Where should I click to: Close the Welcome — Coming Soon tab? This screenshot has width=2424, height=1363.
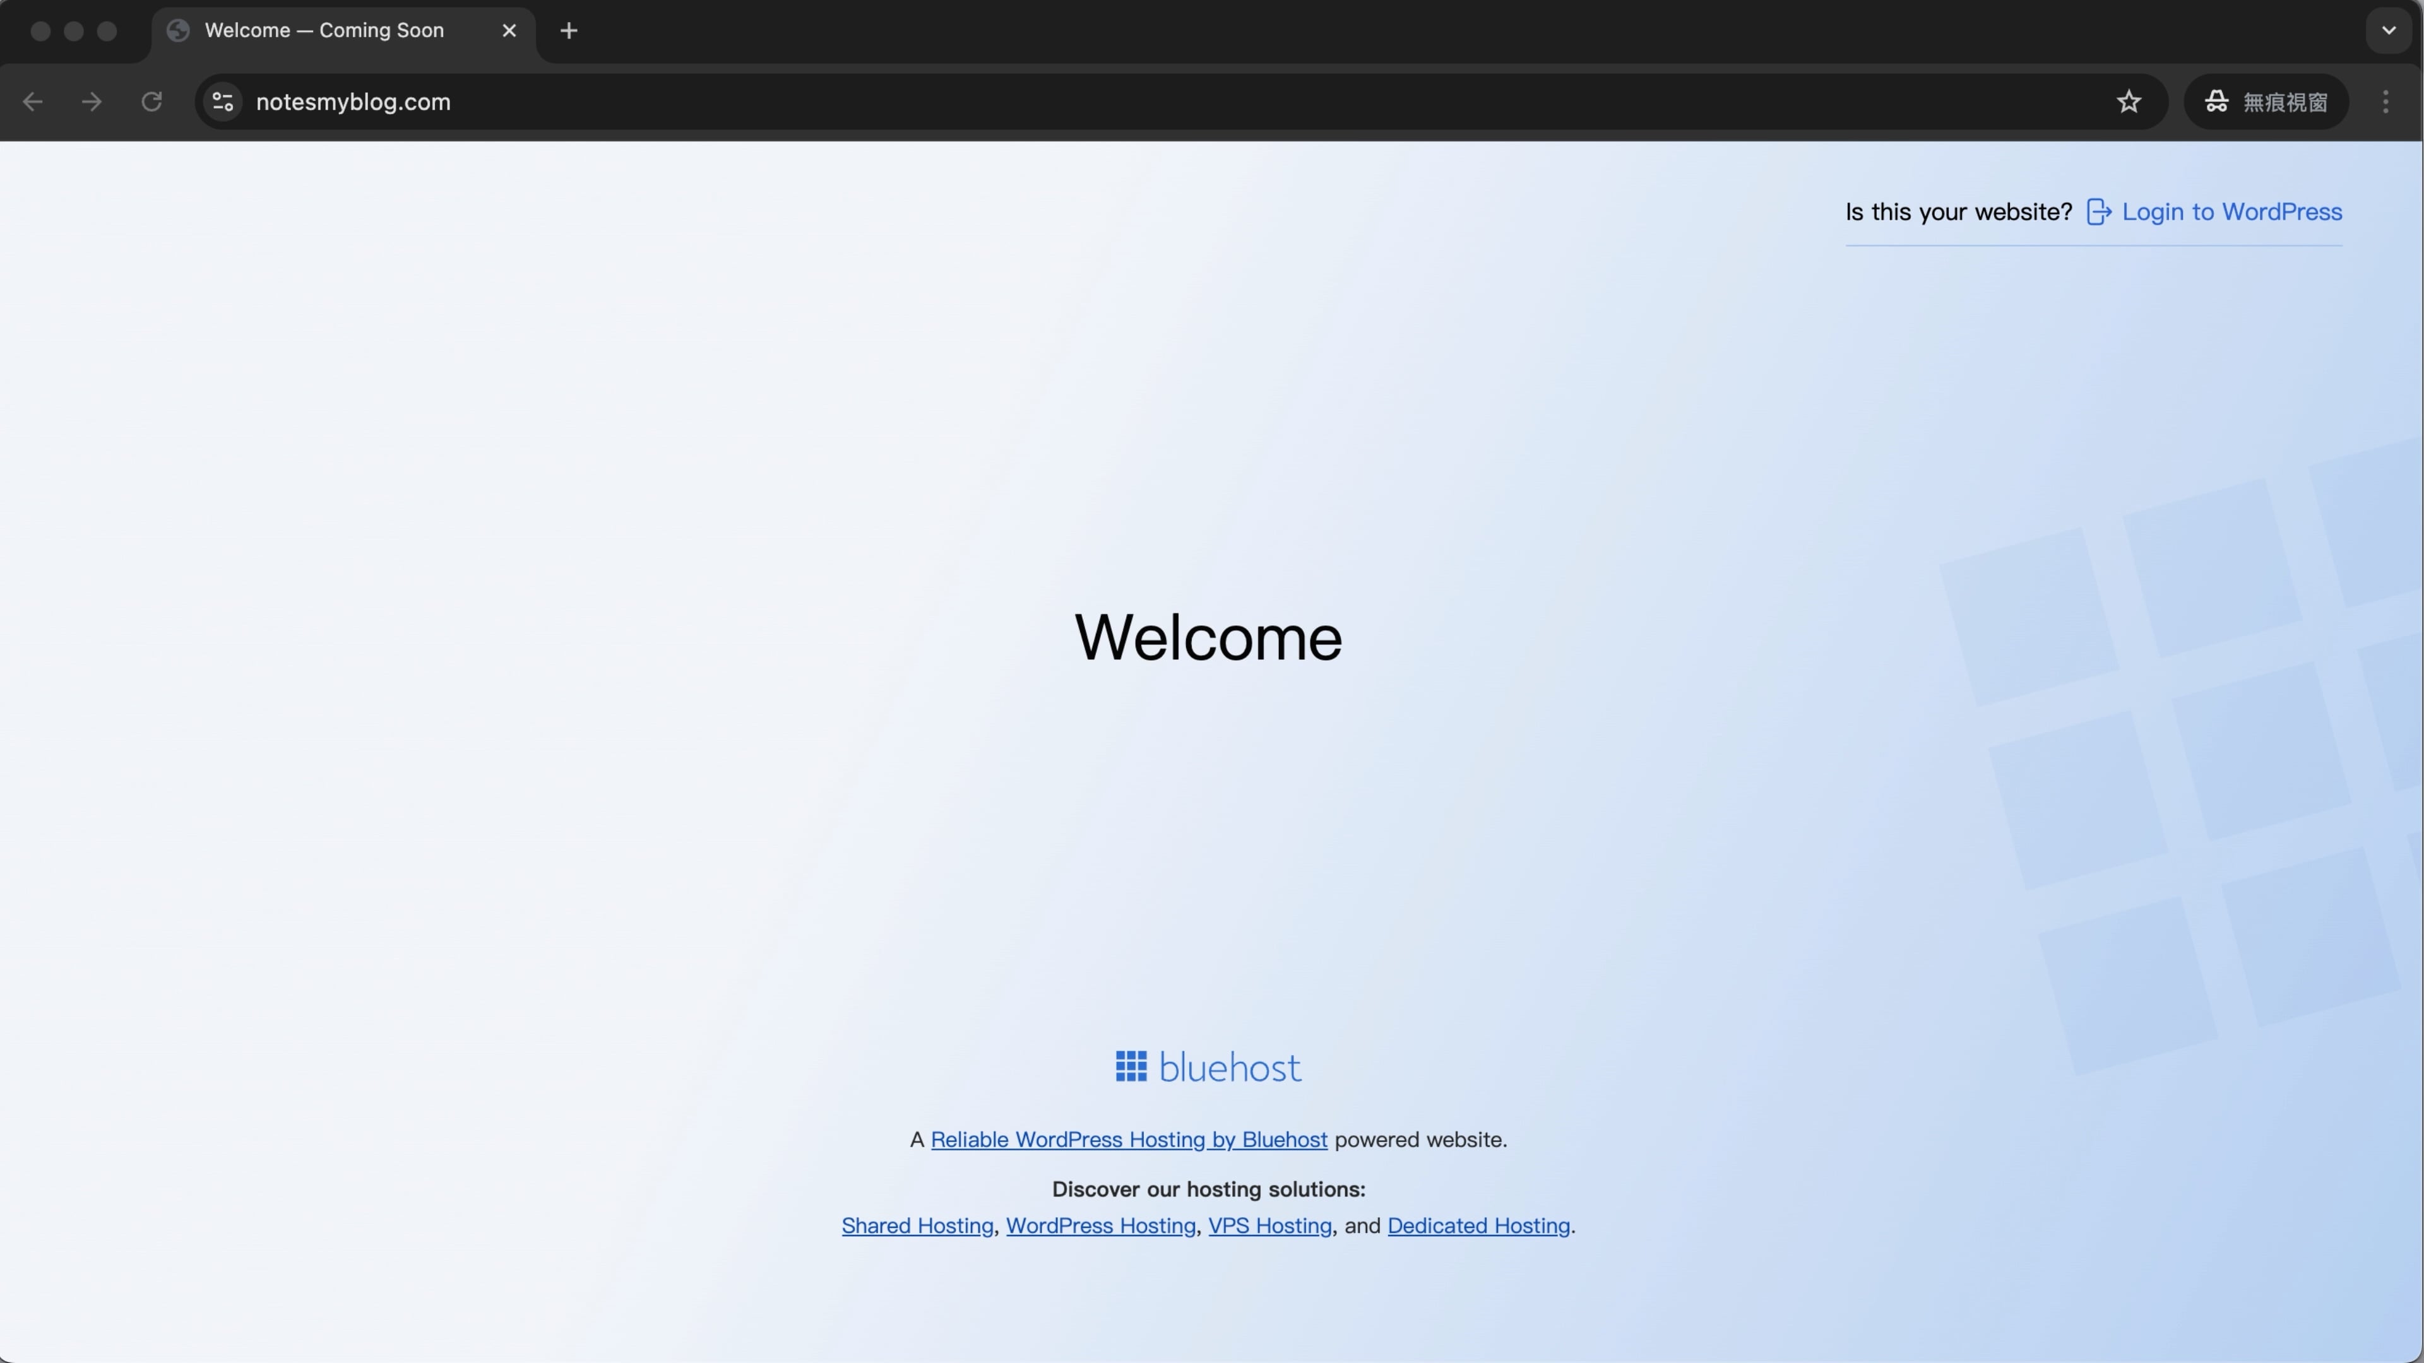tap(509, 31)
